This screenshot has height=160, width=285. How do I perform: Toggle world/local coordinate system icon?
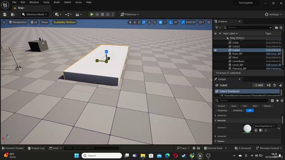point(150,22)
